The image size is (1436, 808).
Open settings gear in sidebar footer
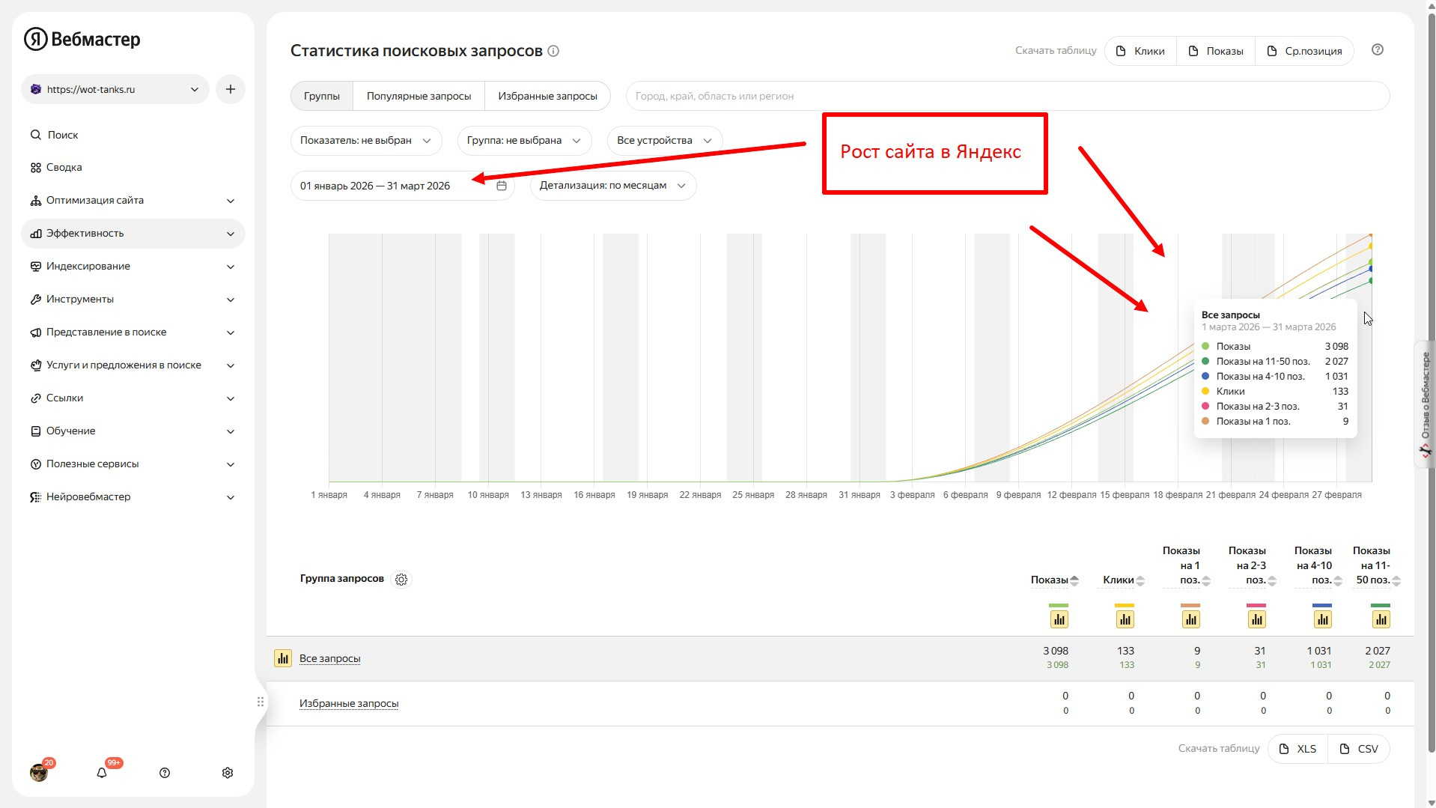click(x=228, y=773)
